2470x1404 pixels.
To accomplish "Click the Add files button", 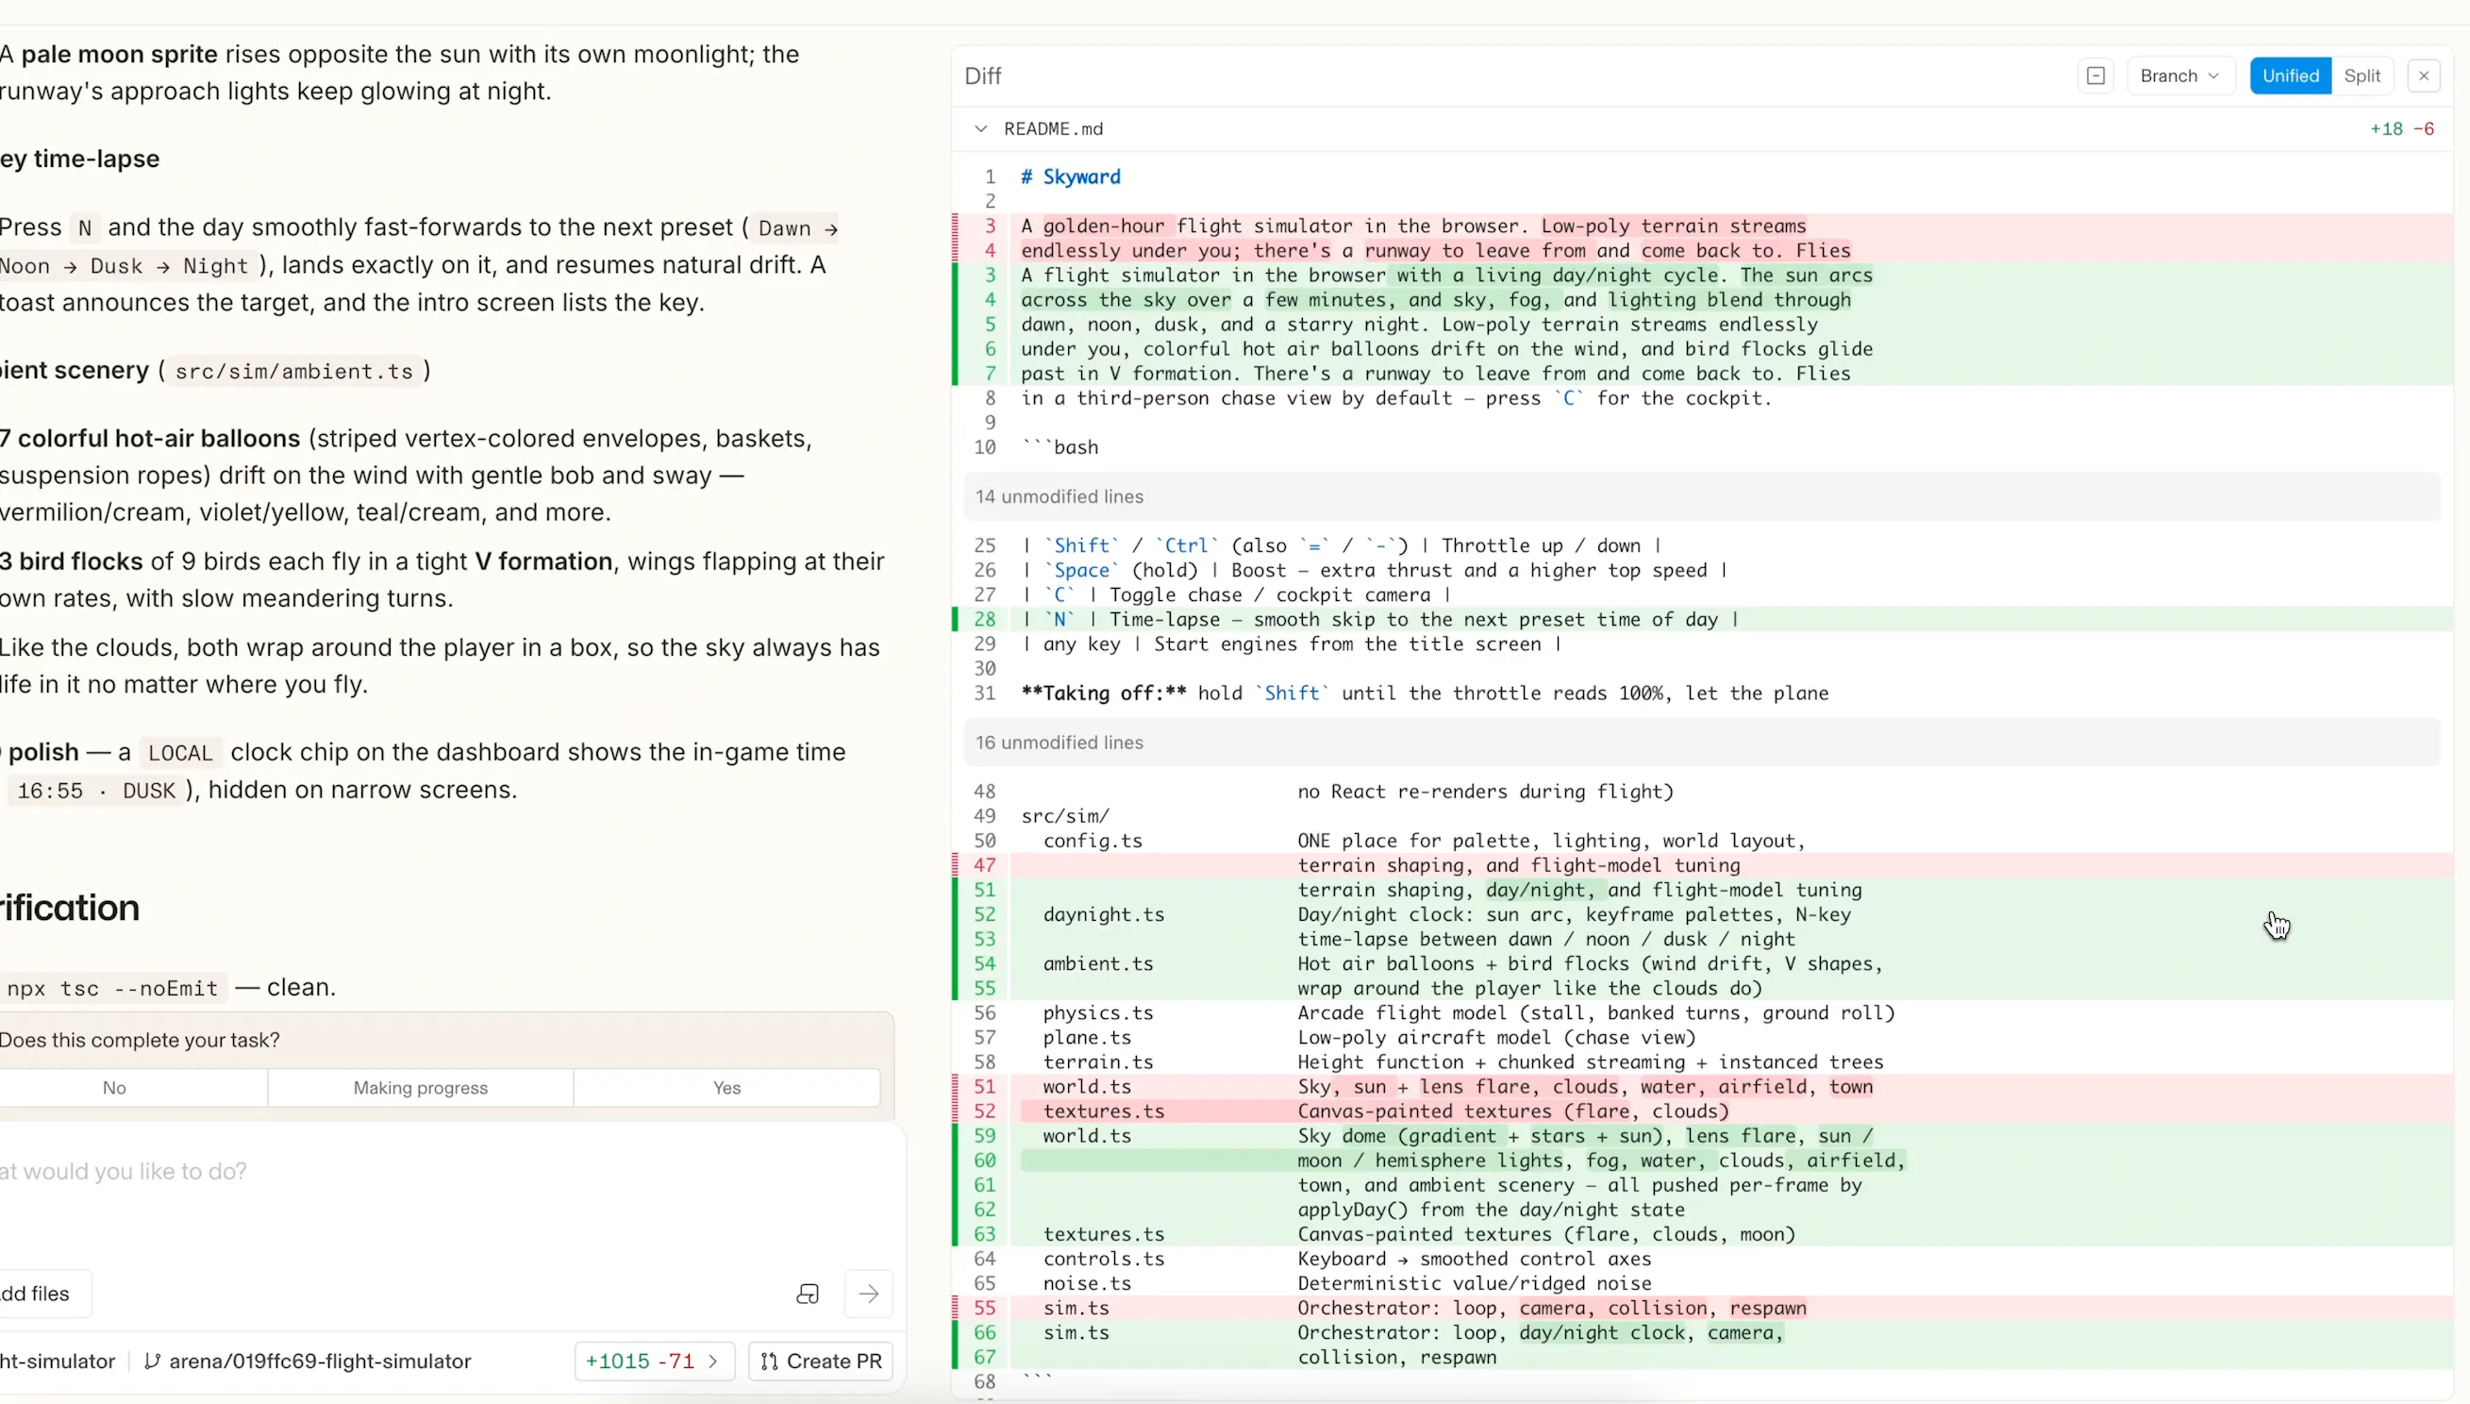I will pyautogui.click(x=39, y=1294).
